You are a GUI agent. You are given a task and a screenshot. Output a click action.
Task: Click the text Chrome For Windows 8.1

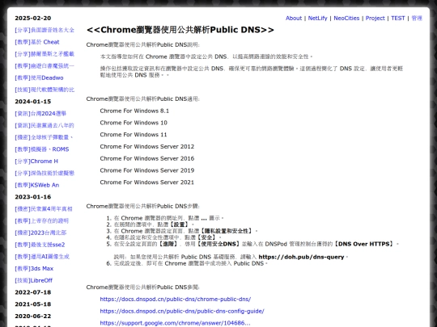[x=134, y=111]
